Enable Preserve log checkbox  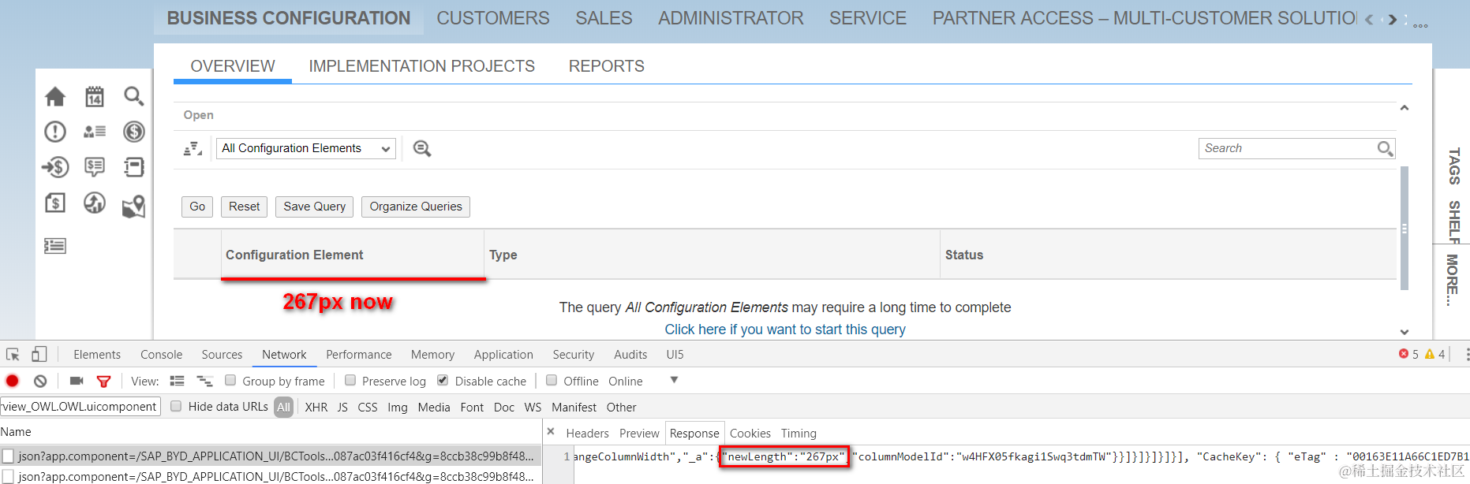(x=350, y=381)
